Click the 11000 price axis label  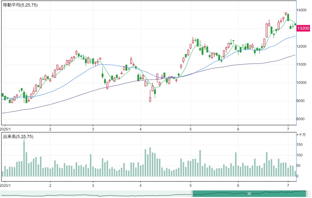(302, 64)
